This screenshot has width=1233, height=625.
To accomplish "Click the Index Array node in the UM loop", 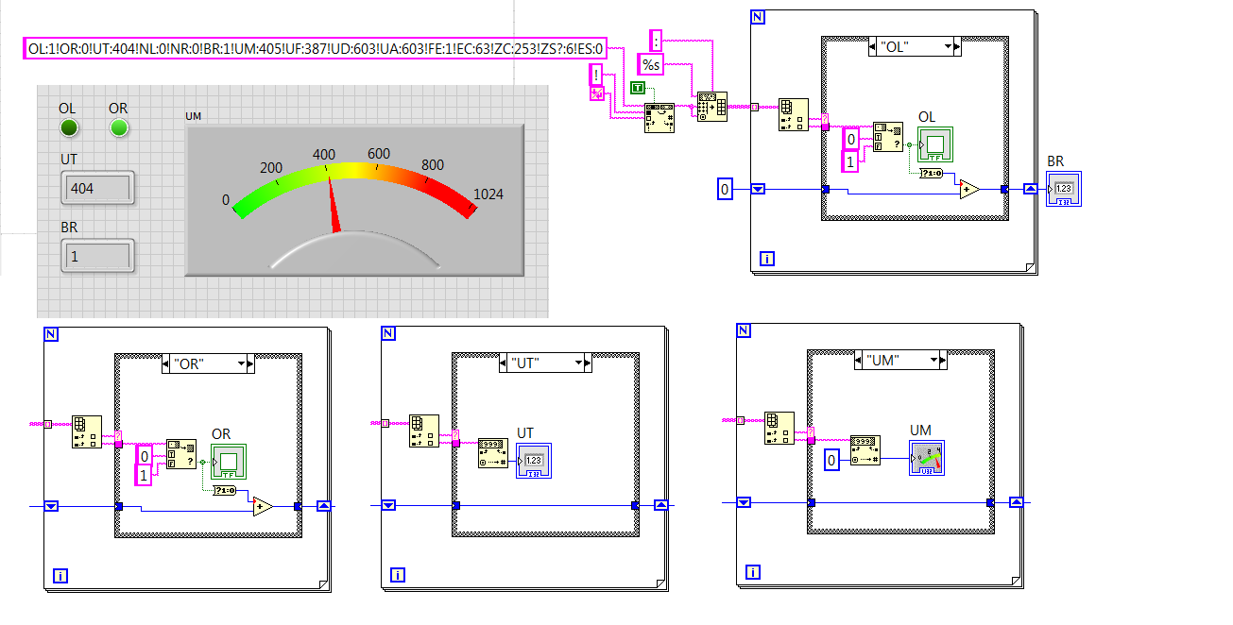I will coord(779,429).
